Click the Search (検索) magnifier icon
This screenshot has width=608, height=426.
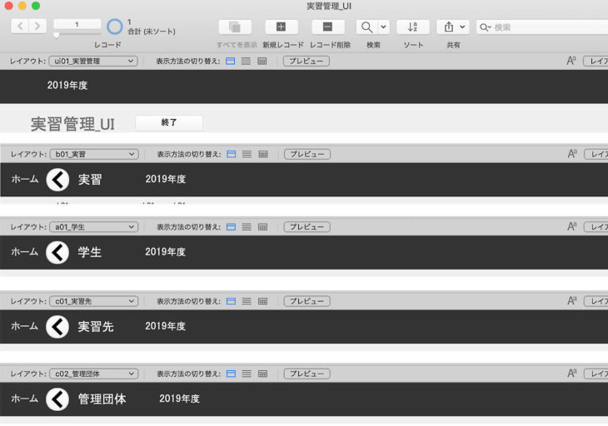[x=366, y=27]
